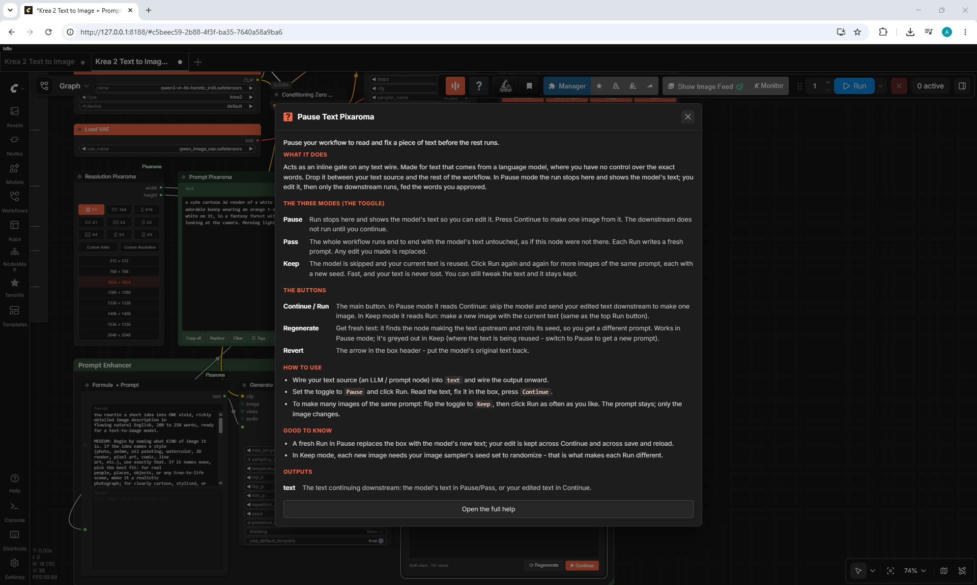The width and height of the screenshot is (977, 585).
Task: Click the share arrow icon beside Manager
Action: point(650,86)
